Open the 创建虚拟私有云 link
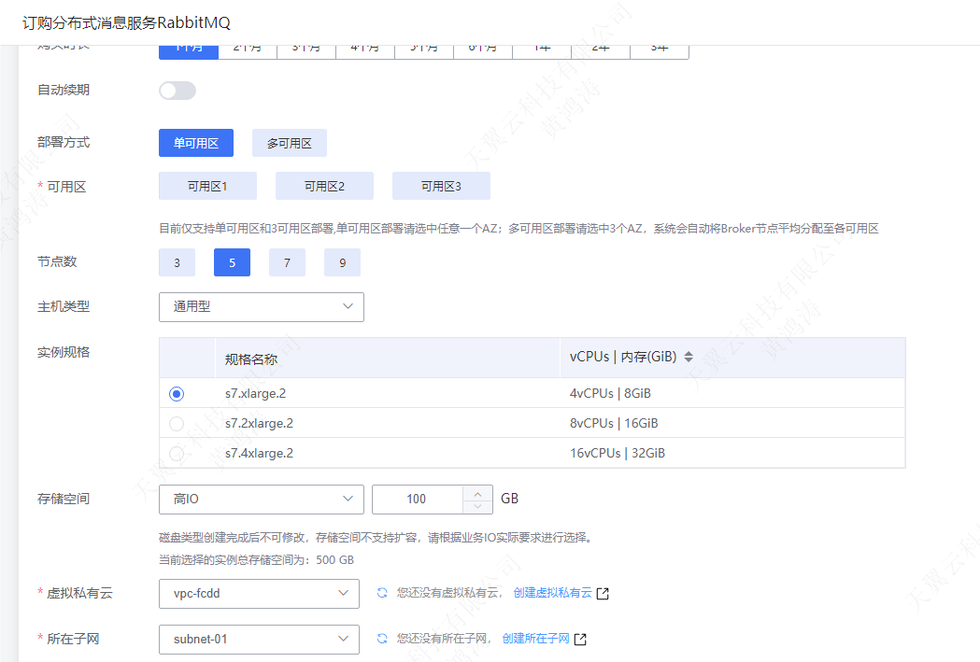The image size is (980, 662). 552,593
